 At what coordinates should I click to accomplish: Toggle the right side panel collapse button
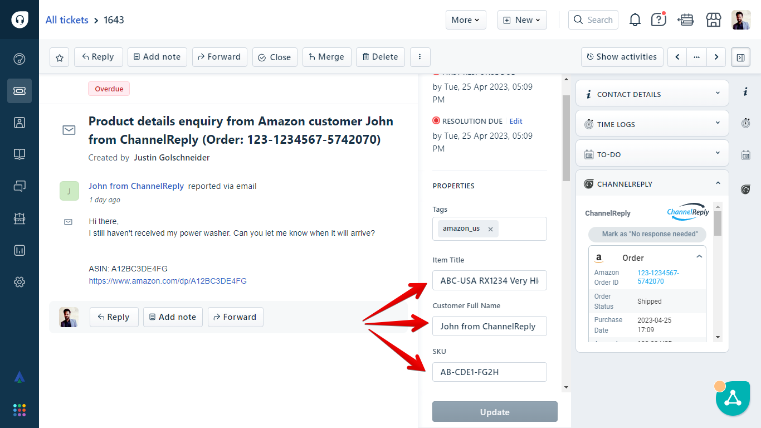[x=740, y=57]
